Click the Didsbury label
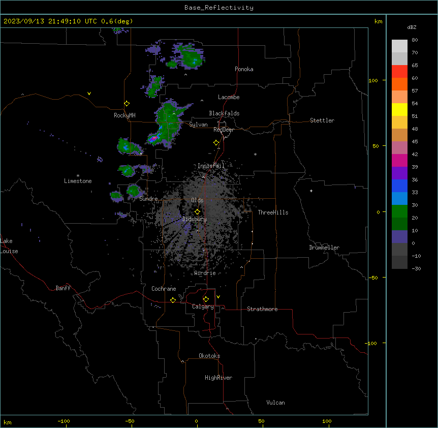Screen dimensions: 438x428 (x=195, y=219)
